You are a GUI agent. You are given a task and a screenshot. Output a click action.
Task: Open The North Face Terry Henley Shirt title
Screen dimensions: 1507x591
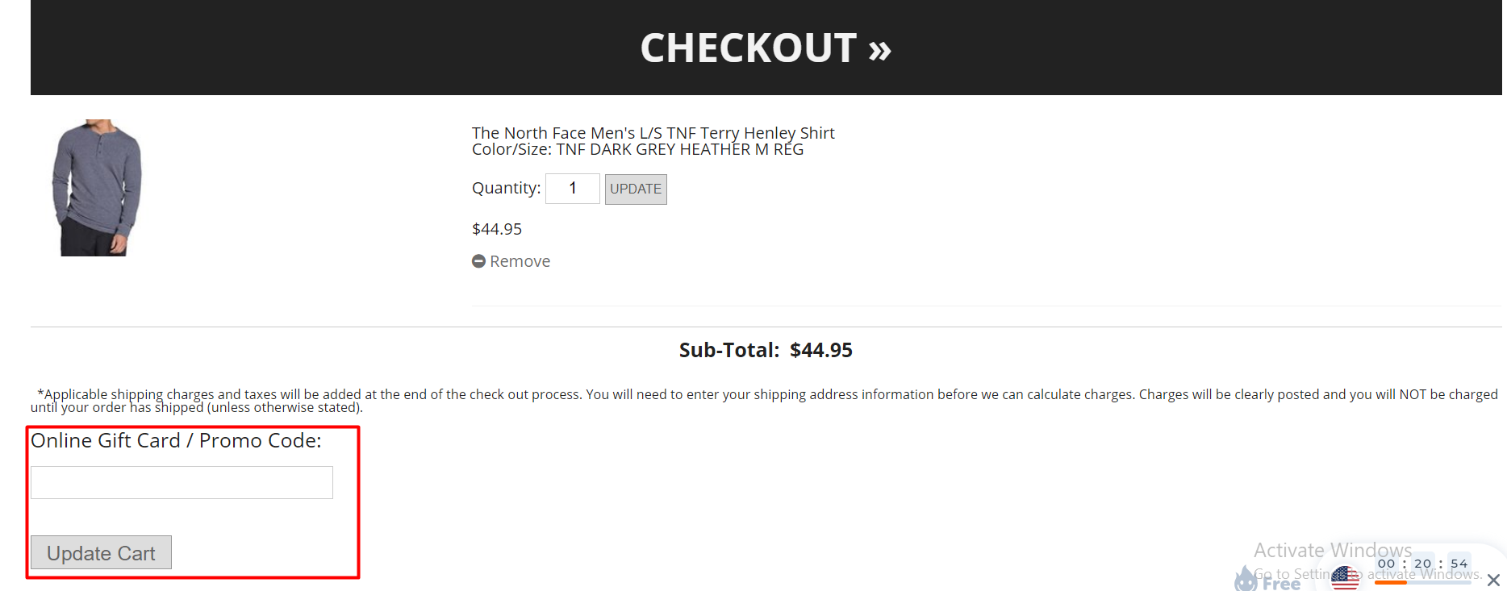[x=653, y=133]
